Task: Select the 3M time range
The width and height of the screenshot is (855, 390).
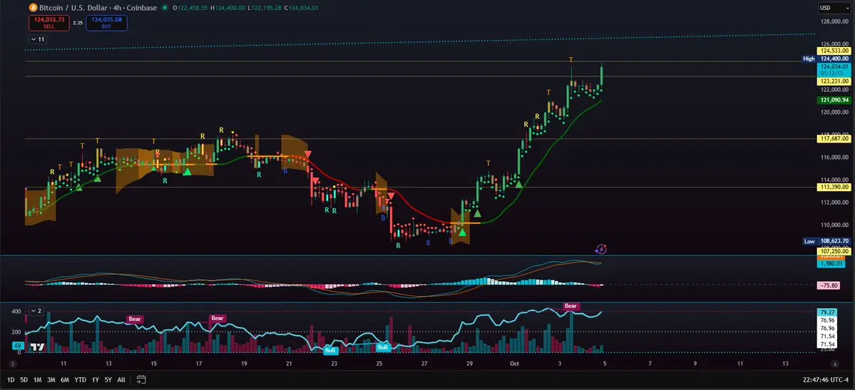Action: click(51, 379)
